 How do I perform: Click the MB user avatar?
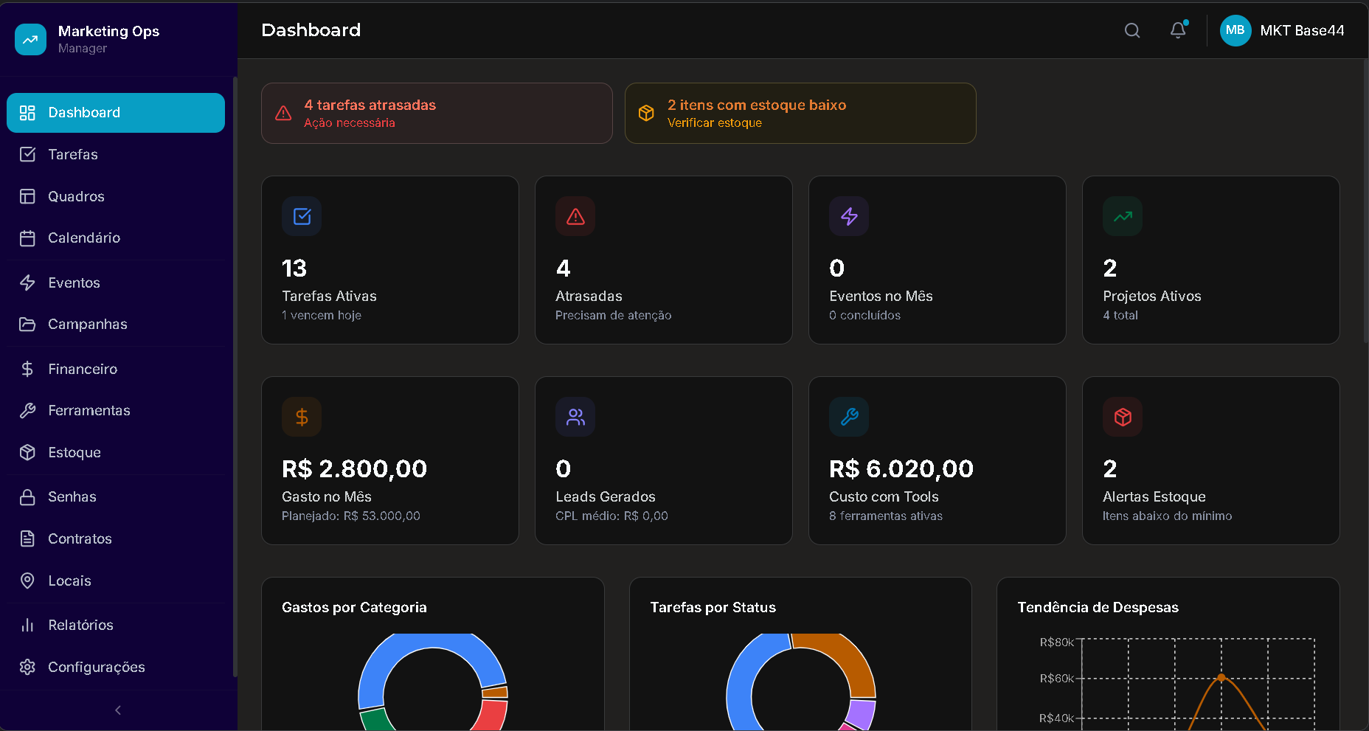pos(1235,30)
